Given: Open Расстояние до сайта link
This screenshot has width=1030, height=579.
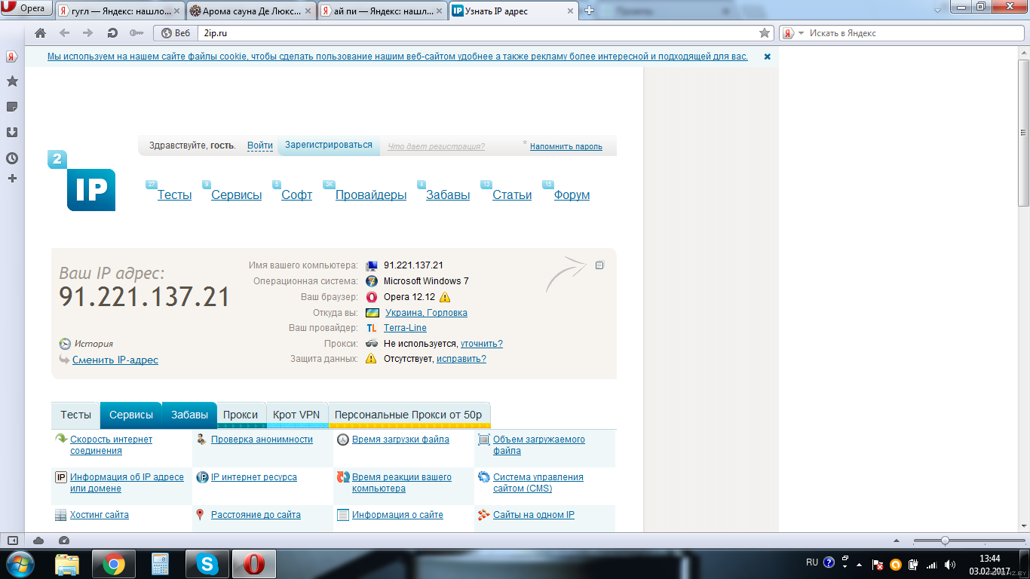Looking at the screenshot, I should tap(256, 515).
